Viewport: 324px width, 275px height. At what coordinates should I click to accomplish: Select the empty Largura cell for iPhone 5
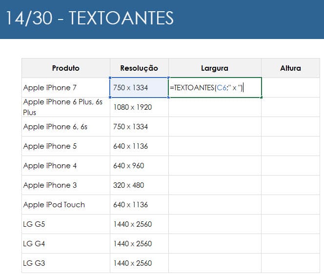pyautogui.click(x=215, y=146)
